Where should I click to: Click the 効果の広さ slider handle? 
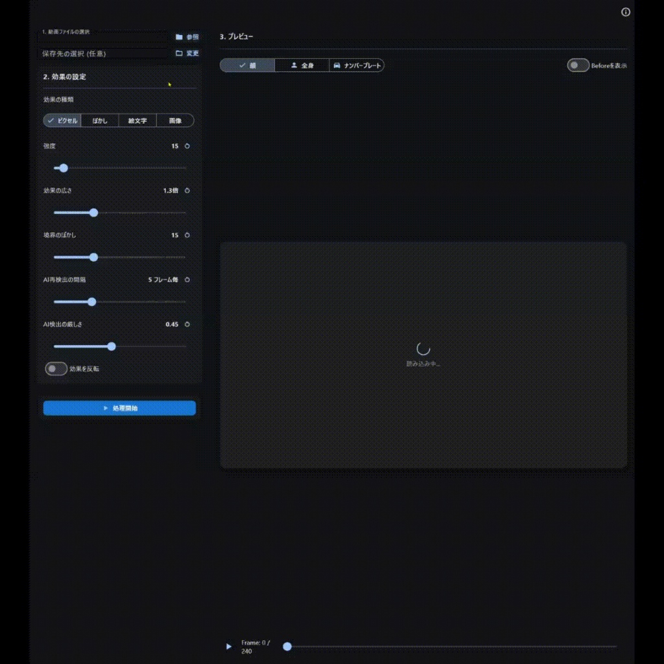point(93,213)
